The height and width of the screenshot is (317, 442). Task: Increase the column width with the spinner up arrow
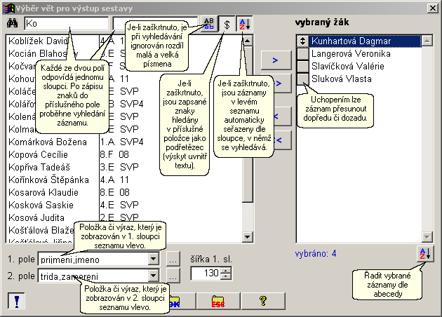[225, 270]
